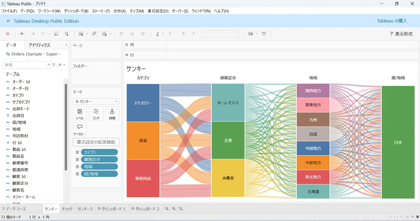Click the highlight pen toolbar icon

pyautogui.click(x=157, y=34)
